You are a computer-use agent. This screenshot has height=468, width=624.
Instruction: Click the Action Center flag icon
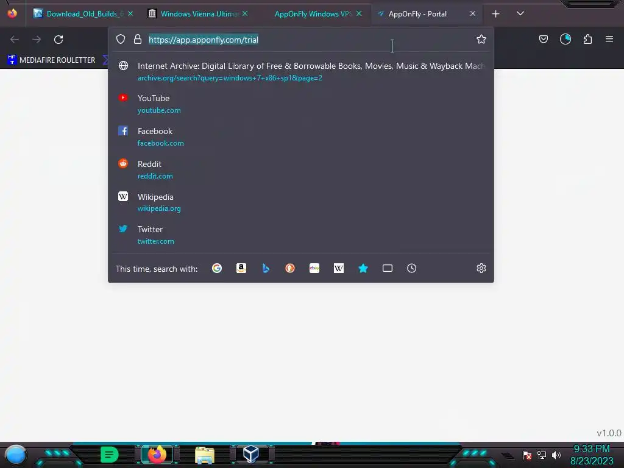point(527,455)
